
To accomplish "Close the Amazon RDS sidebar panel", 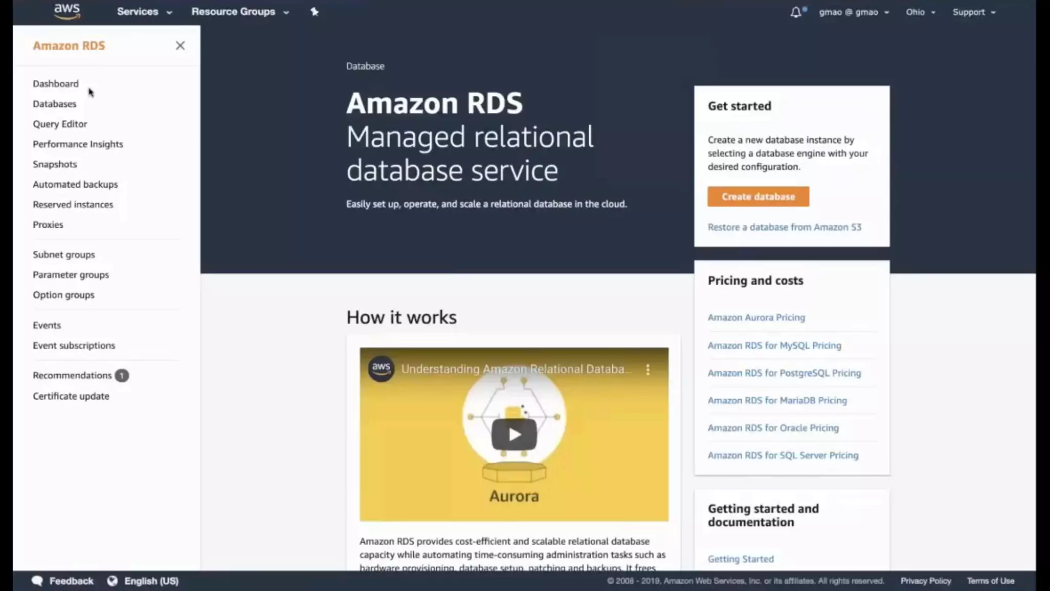I will tap(180, 46).
